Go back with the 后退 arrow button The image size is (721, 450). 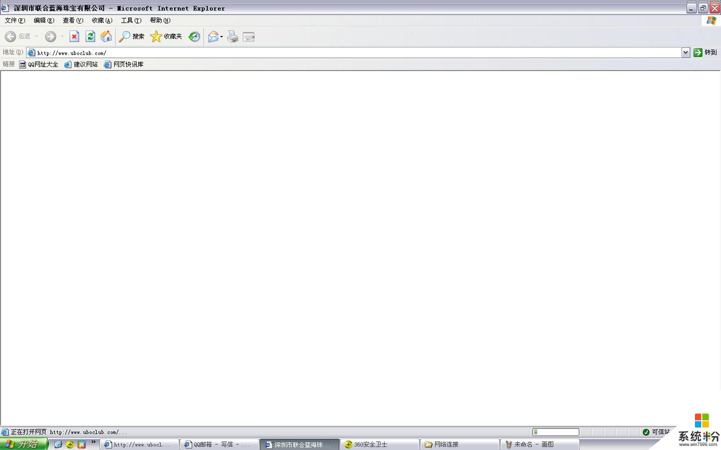point(18,36)
